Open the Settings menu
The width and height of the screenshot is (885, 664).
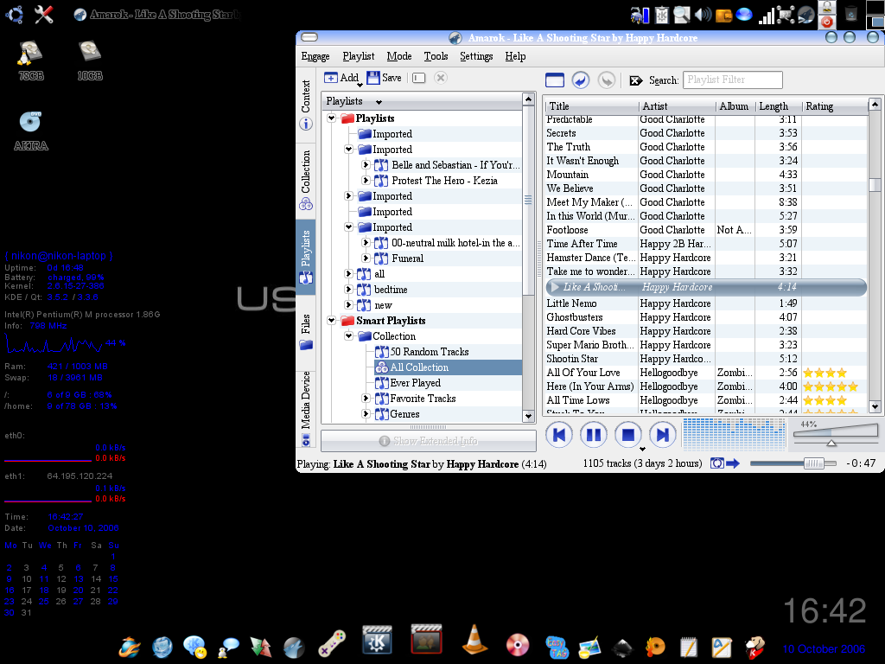(476, 56)
